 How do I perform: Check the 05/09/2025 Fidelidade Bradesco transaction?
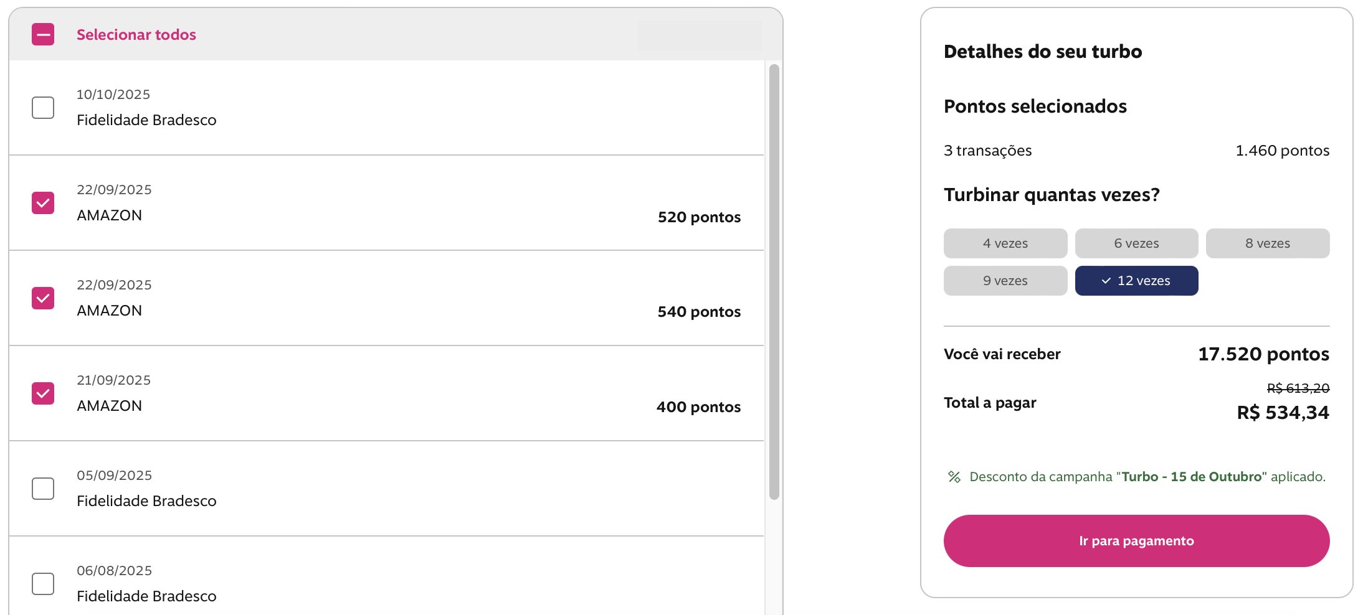[x=43, y=489]
